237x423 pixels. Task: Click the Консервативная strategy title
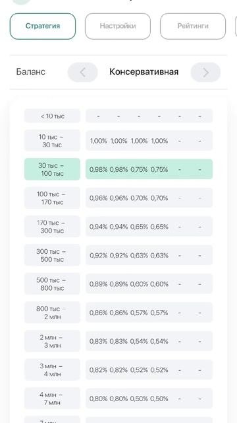tap(144, 72)
